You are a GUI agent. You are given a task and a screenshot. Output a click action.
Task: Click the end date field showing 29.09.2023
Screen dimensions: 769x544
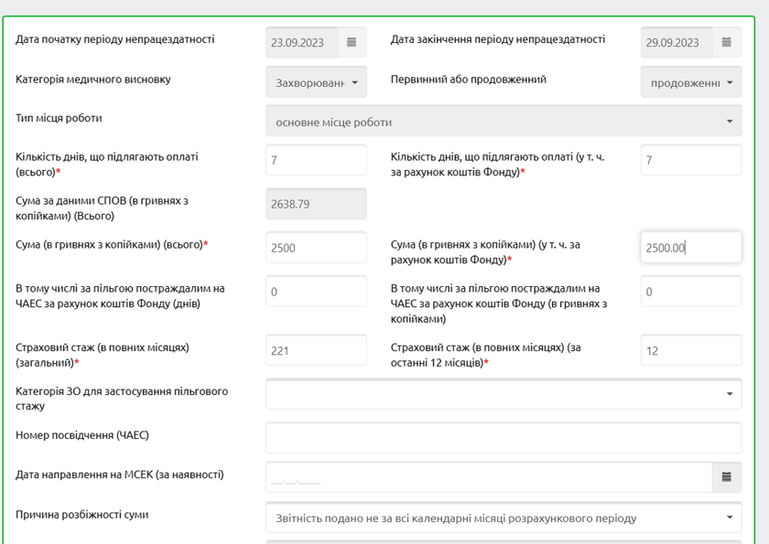[677, 42]
